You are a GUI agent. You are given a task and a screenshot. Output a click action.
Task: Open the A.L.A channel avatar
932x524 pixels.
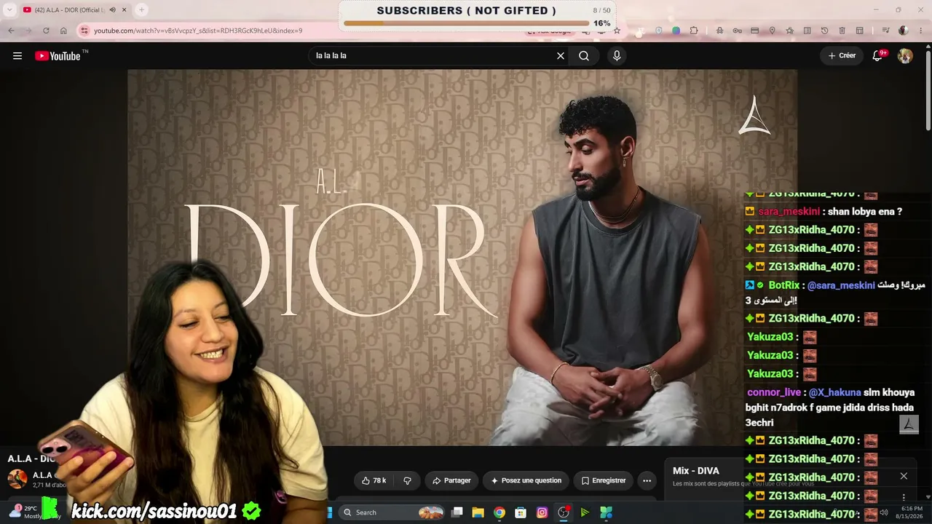(x=17, y=479)
